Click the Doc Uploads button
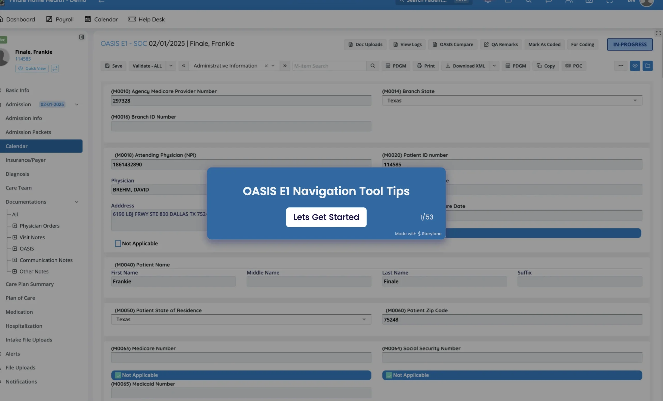 pos(365,44)
